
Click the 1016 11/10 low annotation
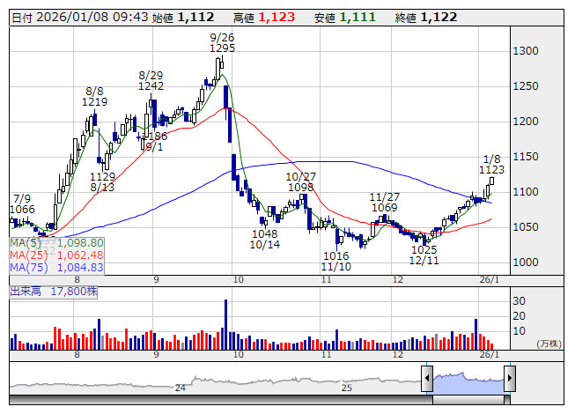point(335,261)
